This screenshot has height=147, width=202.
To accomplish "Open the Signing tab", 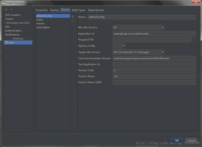I will click(x=54, y=10).
